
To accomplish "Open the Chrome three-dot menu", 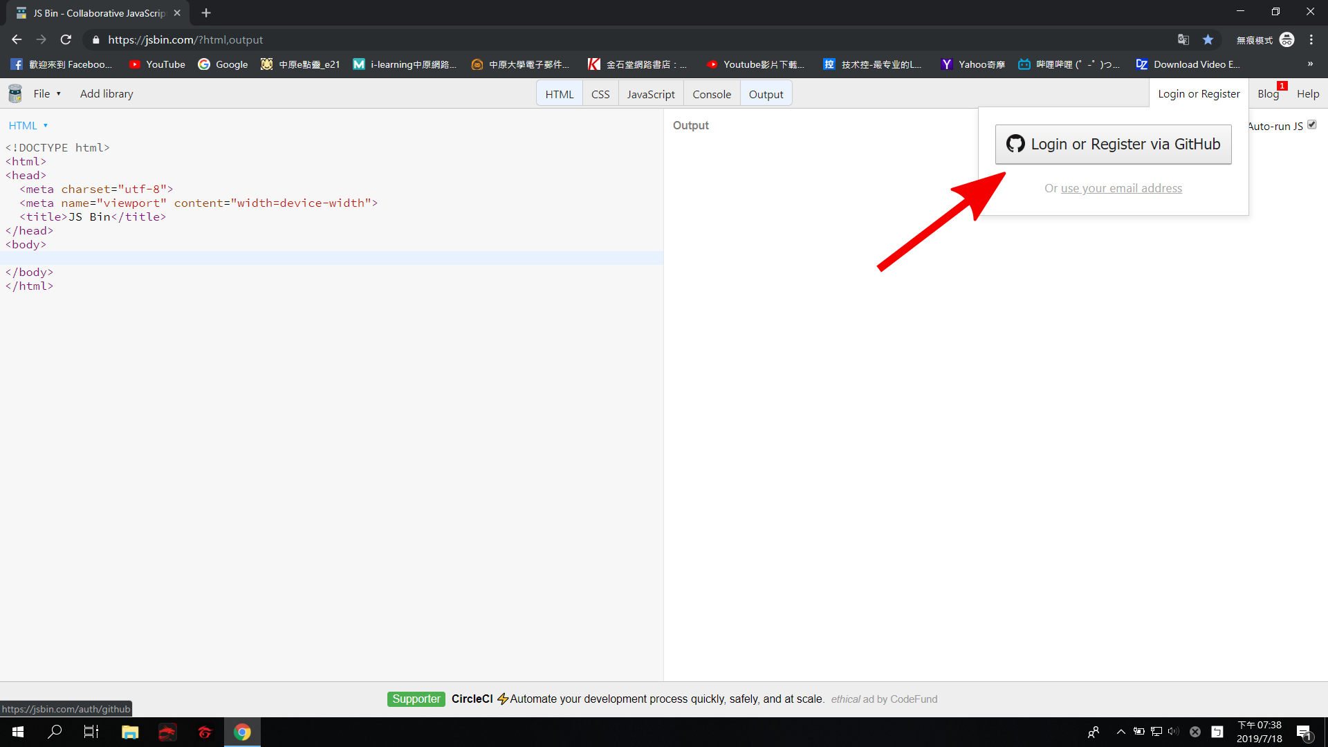I will tap(1311, 39).
